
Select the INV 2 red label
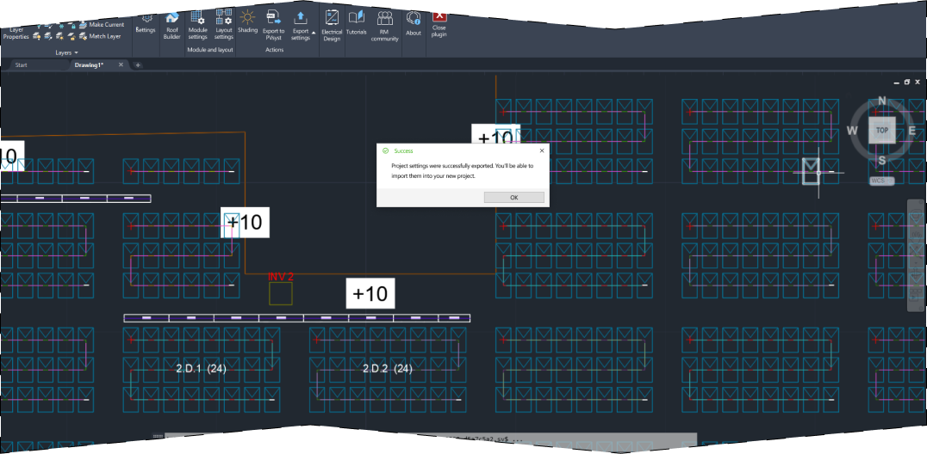281,276
